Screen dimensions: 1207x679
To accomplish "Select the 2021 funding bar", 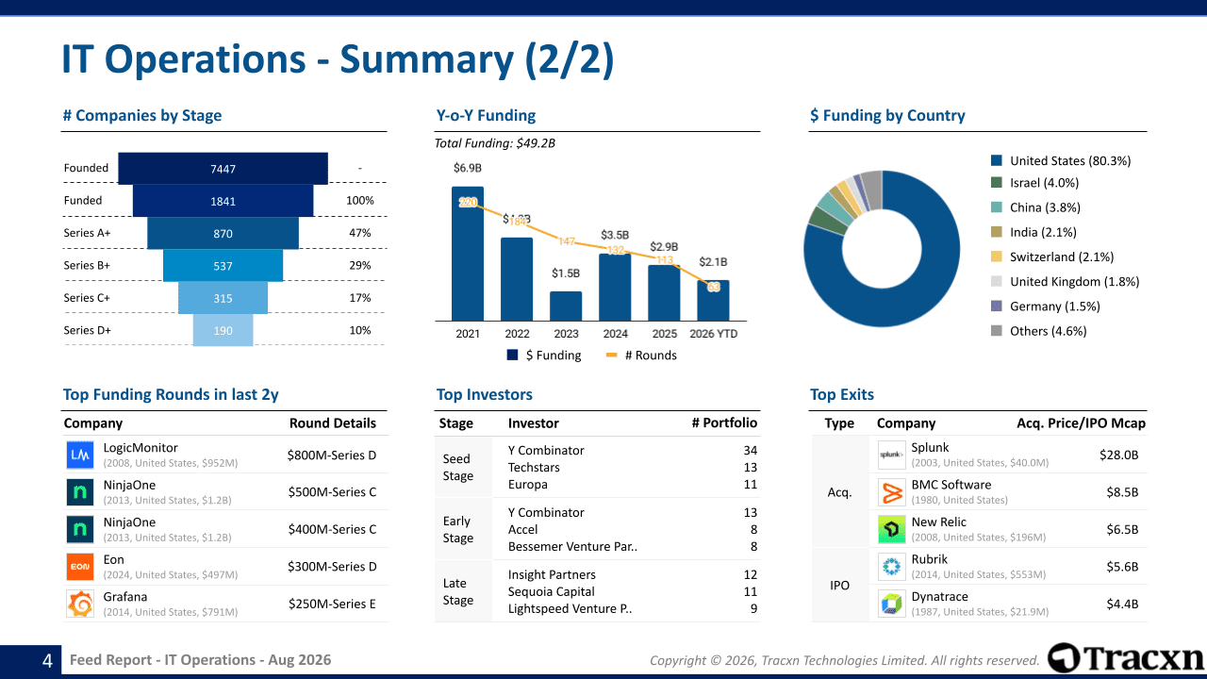I will pos(468,254).
